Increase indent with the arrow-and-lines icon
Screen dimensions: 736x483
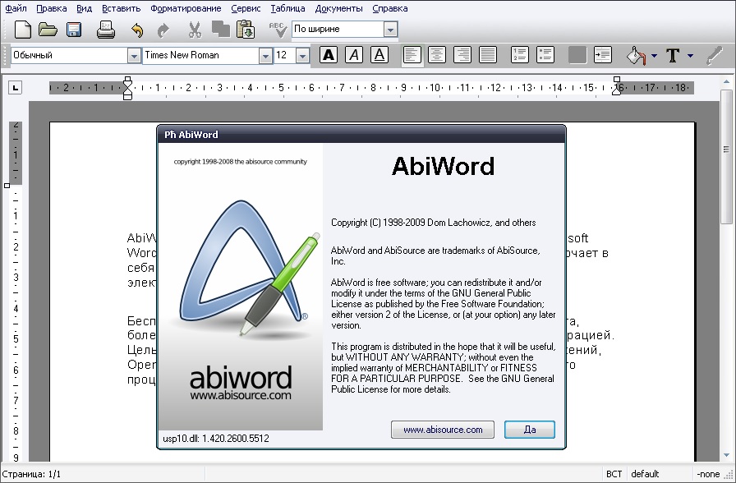(603, 55)
